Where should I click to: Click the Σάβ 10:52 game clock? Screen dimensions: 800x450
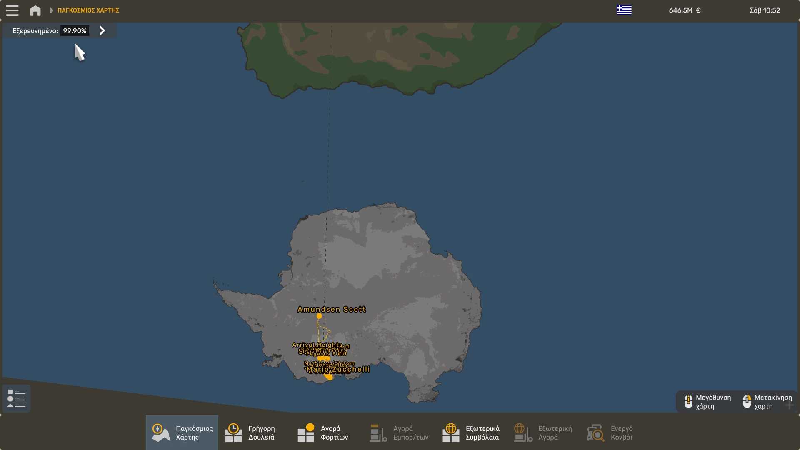(765, 10)
